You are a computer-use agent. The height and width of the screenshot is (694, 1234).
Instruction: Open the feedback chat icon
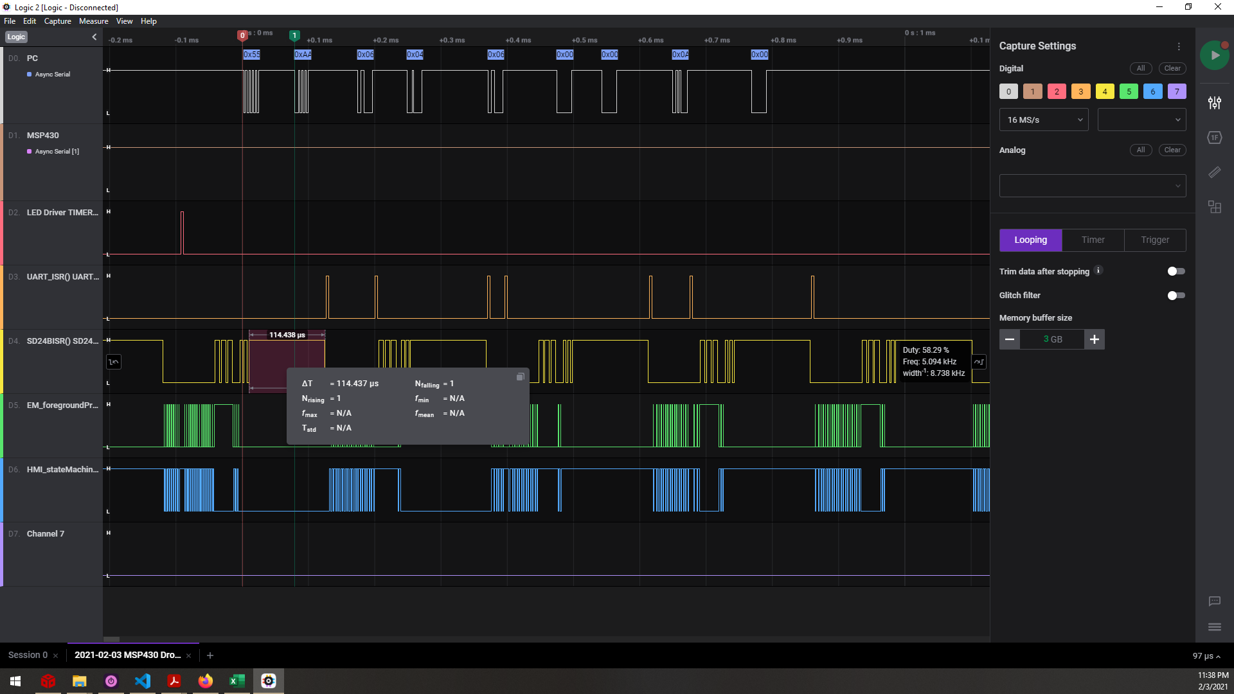click(1214, 601)
